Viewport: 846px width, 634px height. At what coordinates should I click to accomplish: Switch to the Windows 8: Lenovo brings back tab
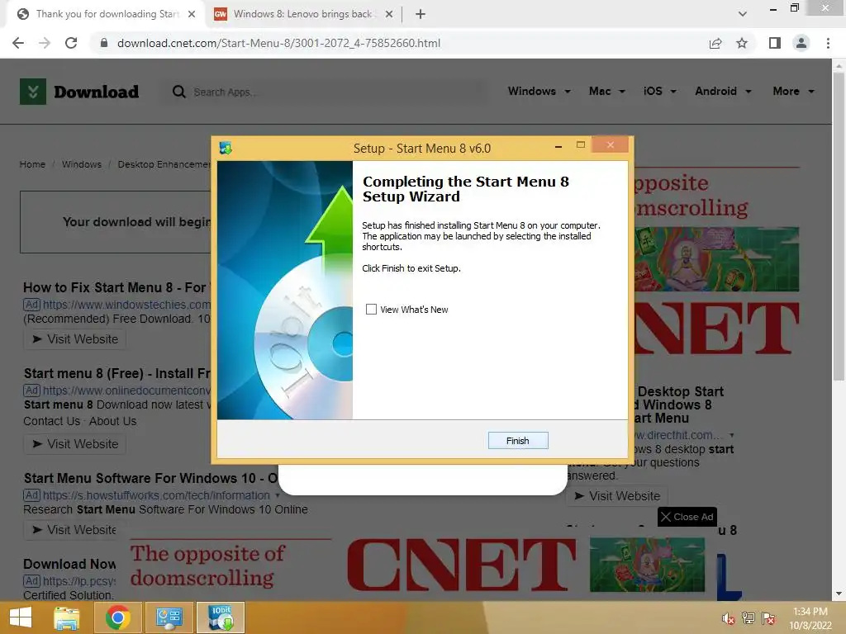pos(304,14)
